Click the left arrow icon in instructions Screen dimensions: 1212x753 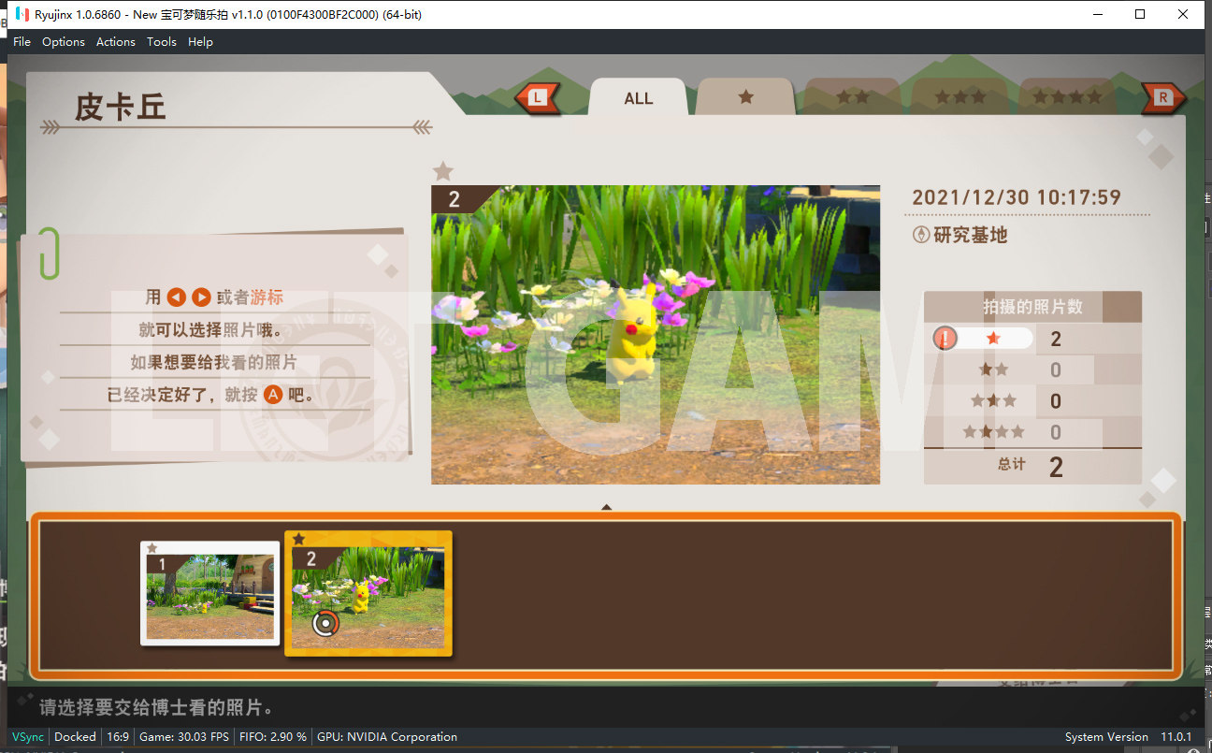tap(177, 297)
